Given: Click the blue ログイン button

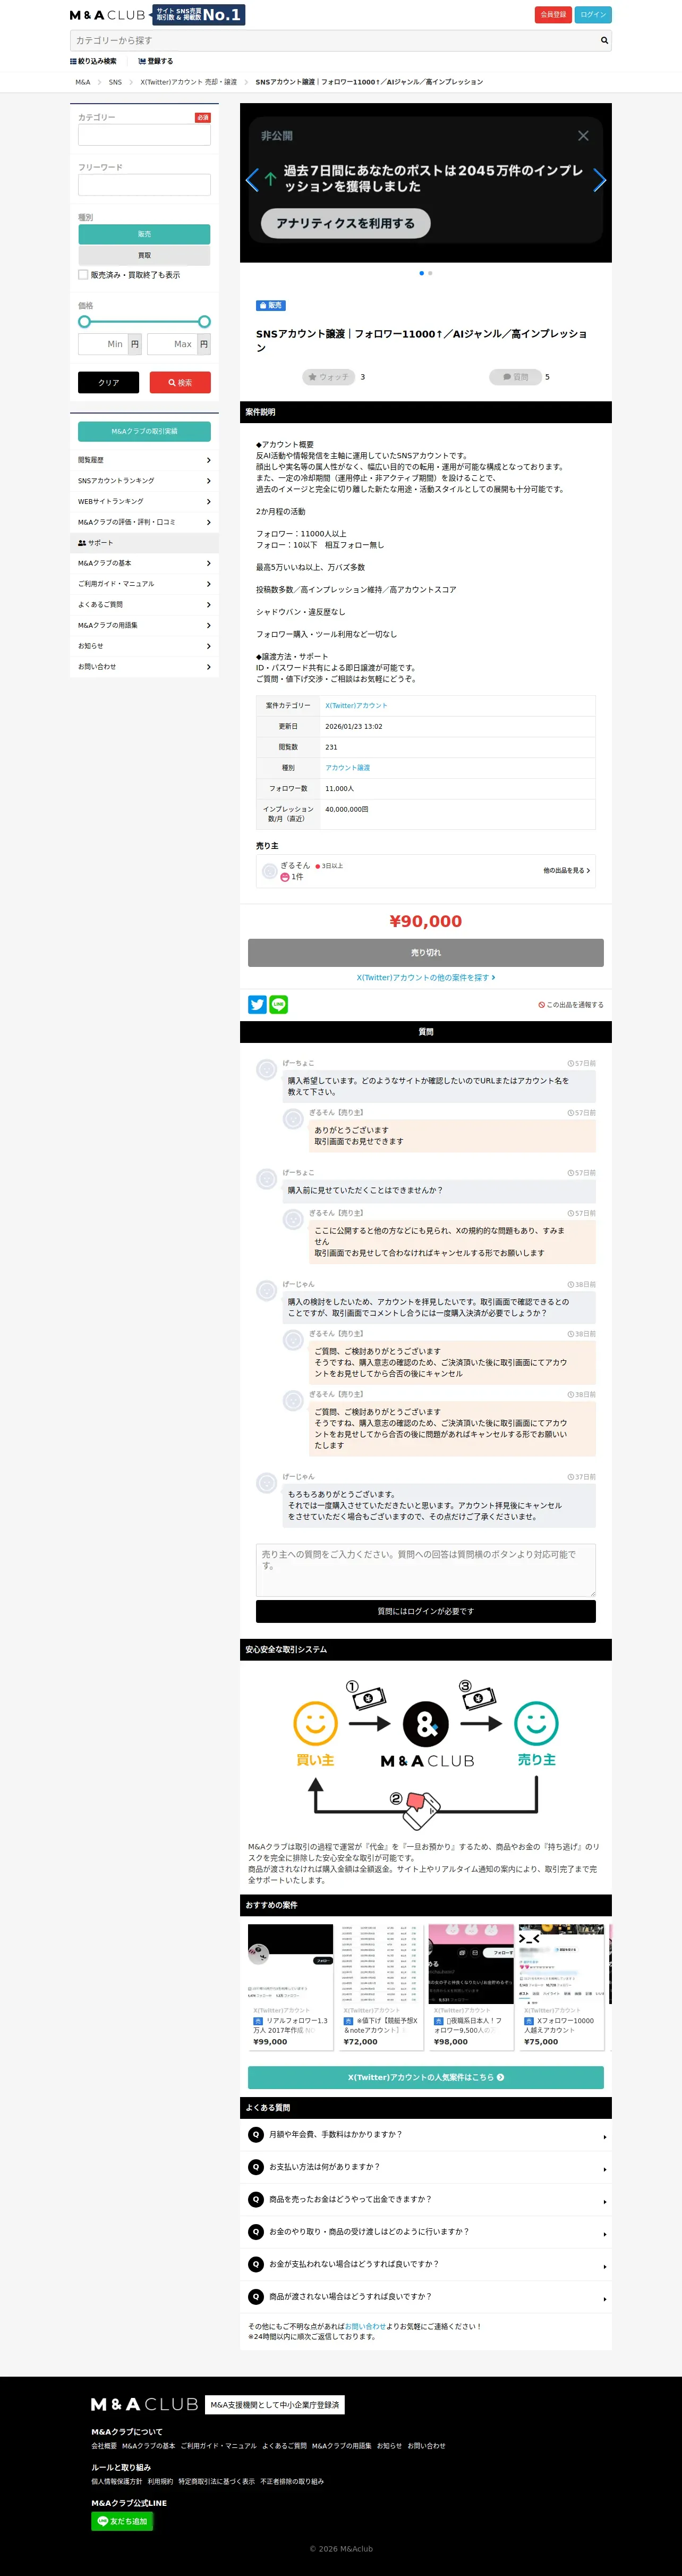Looking at the screenshot, I should click(x=593, y=15).
